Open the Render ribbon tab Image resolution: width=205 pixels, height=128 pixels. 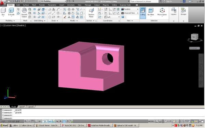tap(42, 5)
